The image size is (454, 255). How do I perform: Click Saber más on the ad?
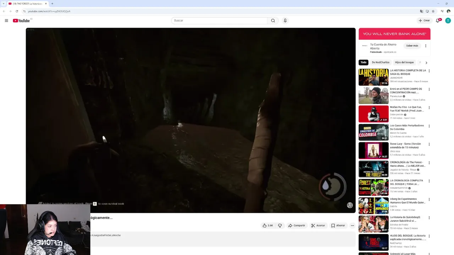pos(412,46)
